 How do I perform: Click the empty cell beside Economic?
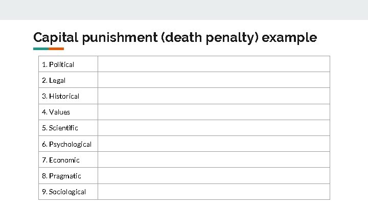[214, 159]
